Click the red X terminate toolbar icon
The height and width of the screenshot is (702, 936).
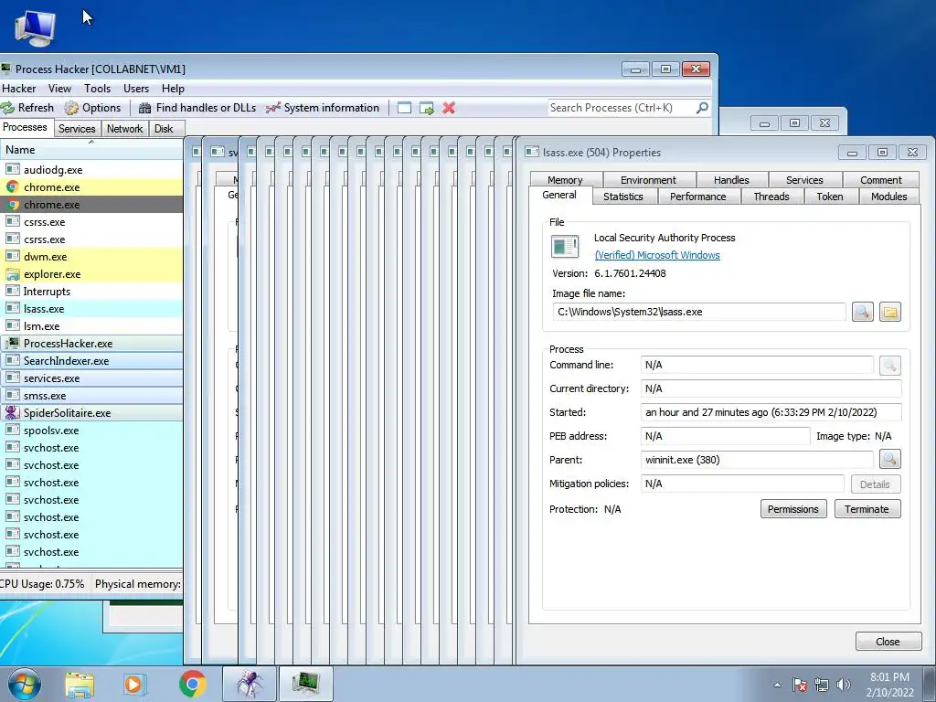coord(449,108)
